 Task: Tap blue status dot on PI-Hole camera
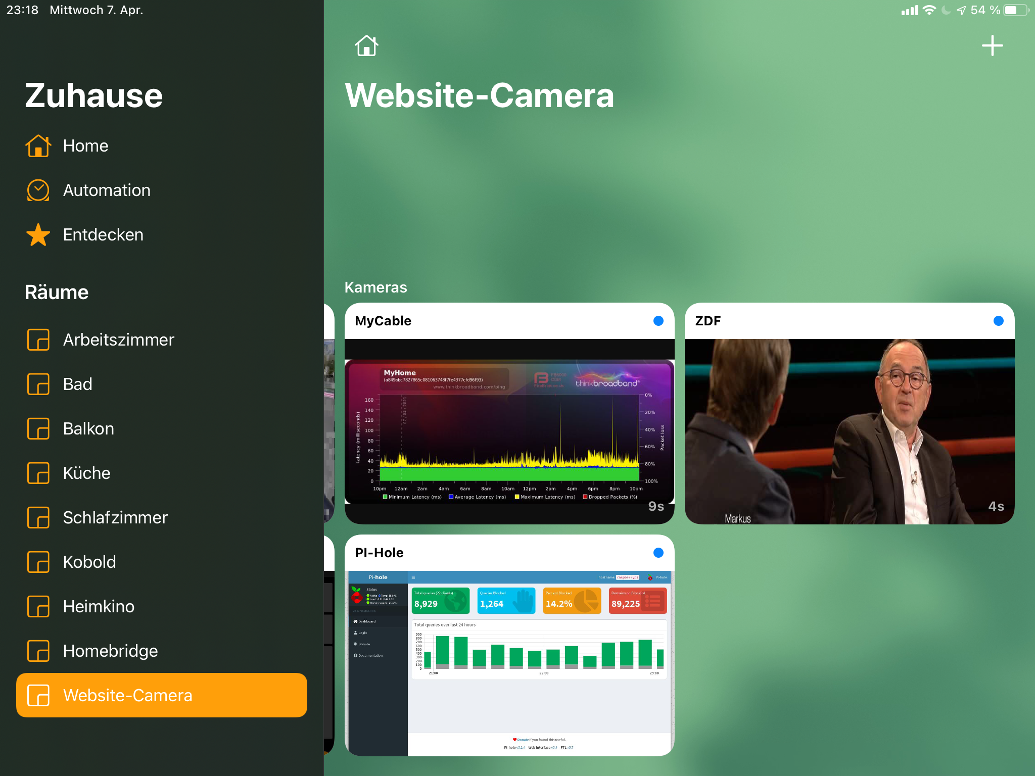tap(658, 553)
